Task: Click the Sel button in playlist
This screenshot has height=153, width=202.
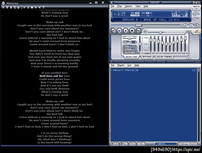Action: click(x=132, y=144)
